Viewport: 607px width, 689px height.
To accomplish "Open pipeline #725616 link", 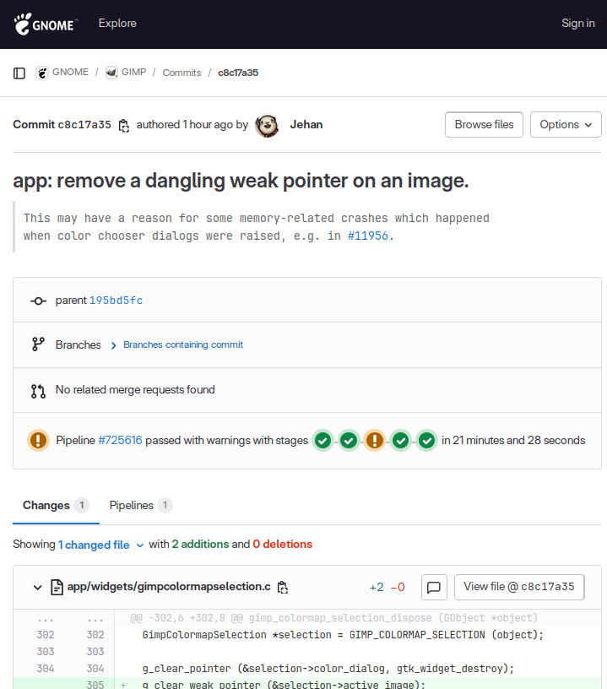I will 120,440.
